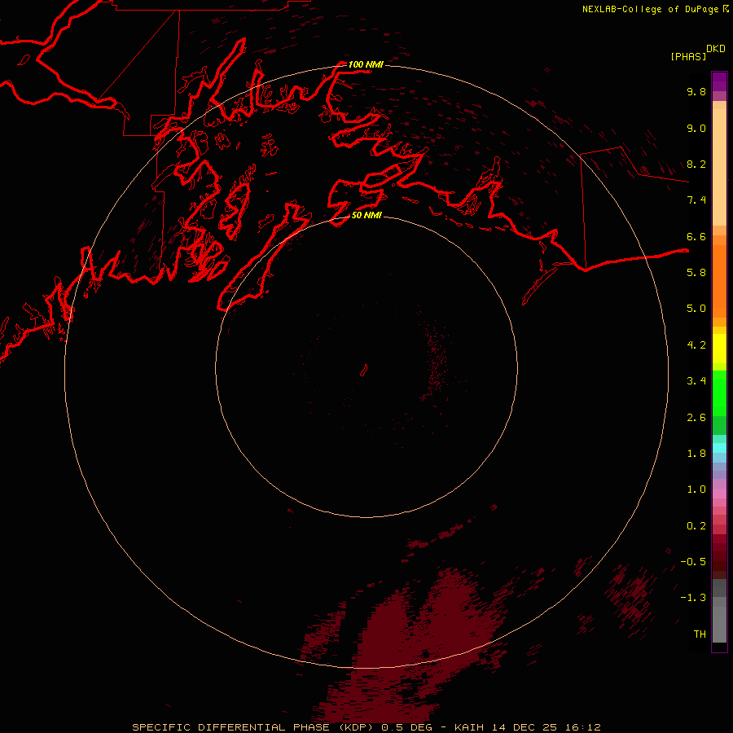Pick the purple band atop the color scale

pyautogui.click(x=719, y=81)
